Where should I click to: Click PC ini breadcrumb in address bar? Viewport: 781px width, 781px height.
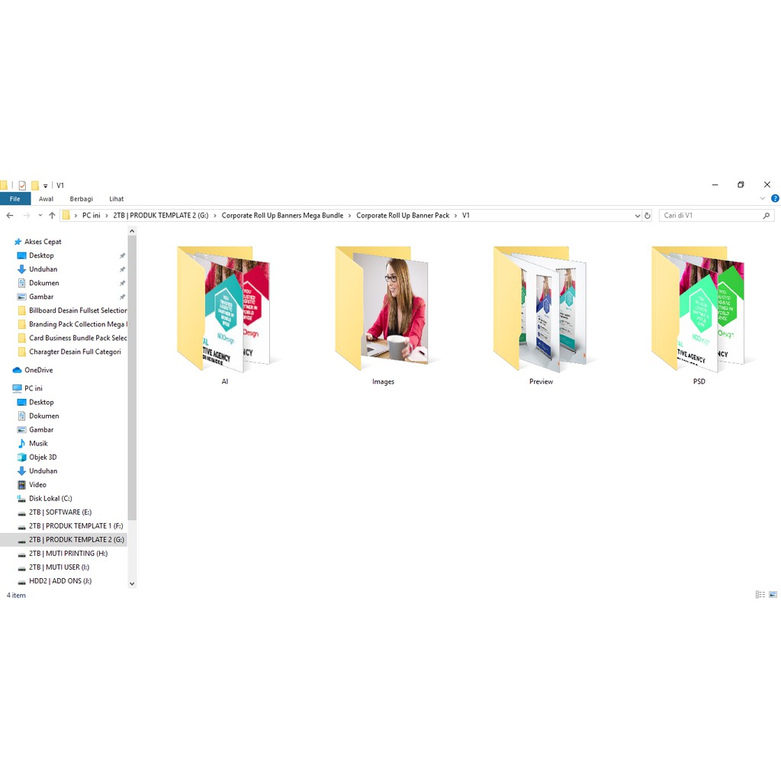[x=92, y=216]
